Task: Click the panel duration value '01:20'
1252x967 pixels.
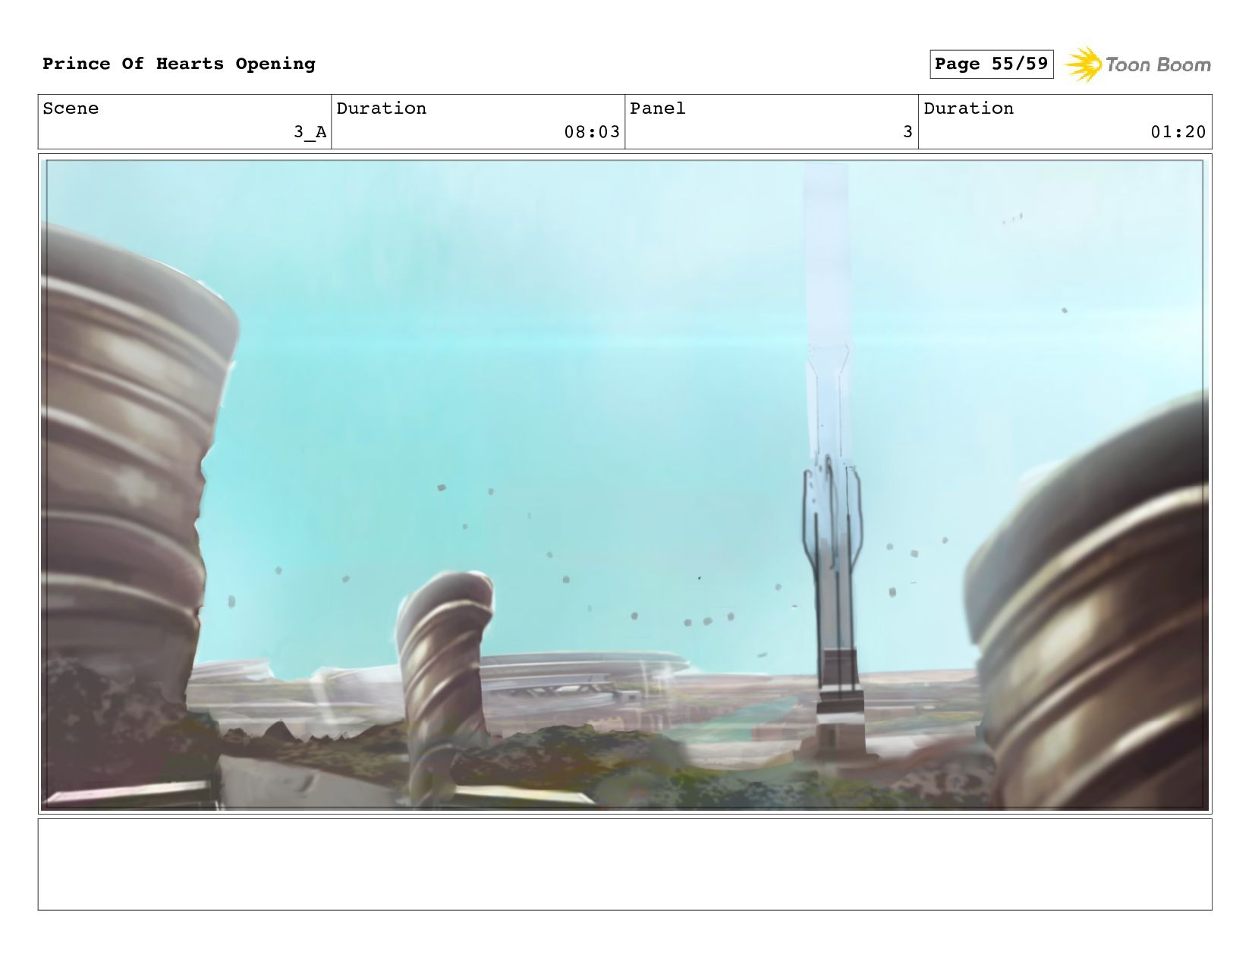Action: coord(1178,132)
